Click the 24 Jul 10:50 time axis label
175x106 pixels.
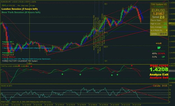(115, 105)
